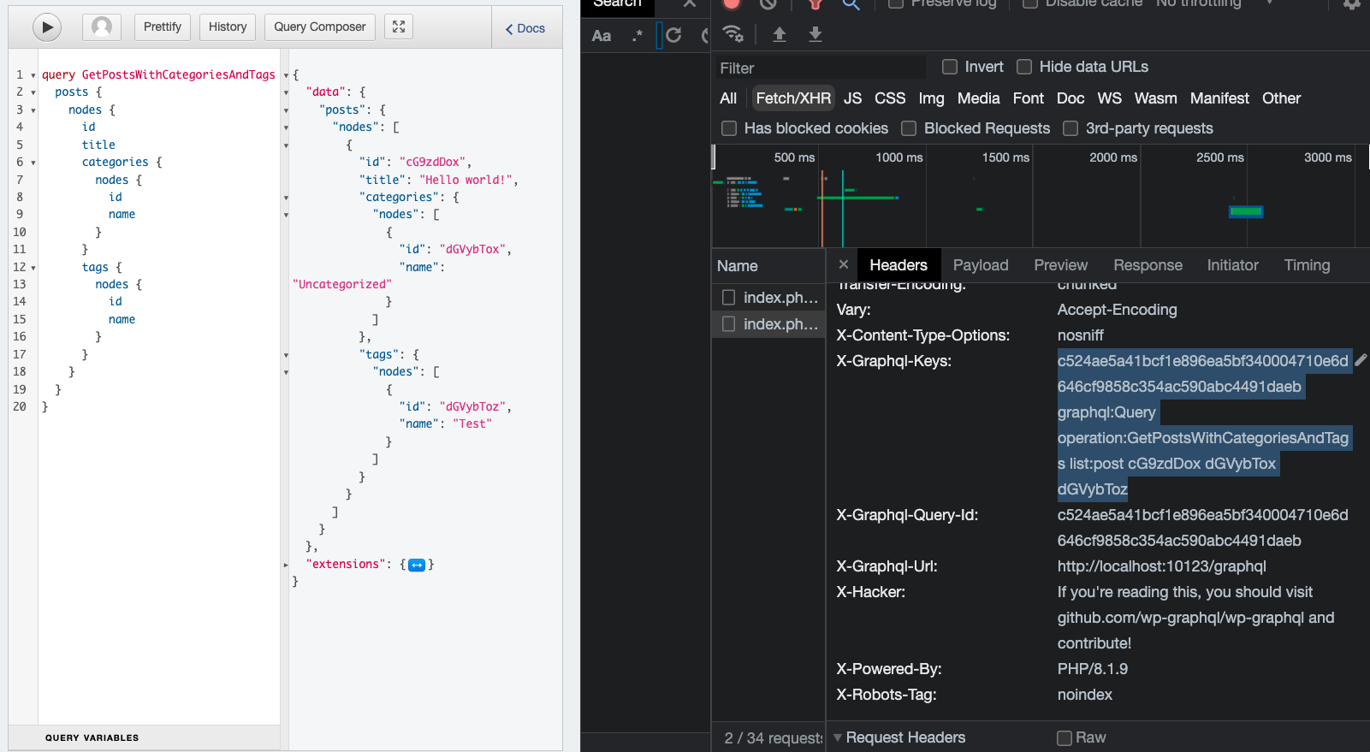Click the user avatar authentication icon

click(102, 27)
